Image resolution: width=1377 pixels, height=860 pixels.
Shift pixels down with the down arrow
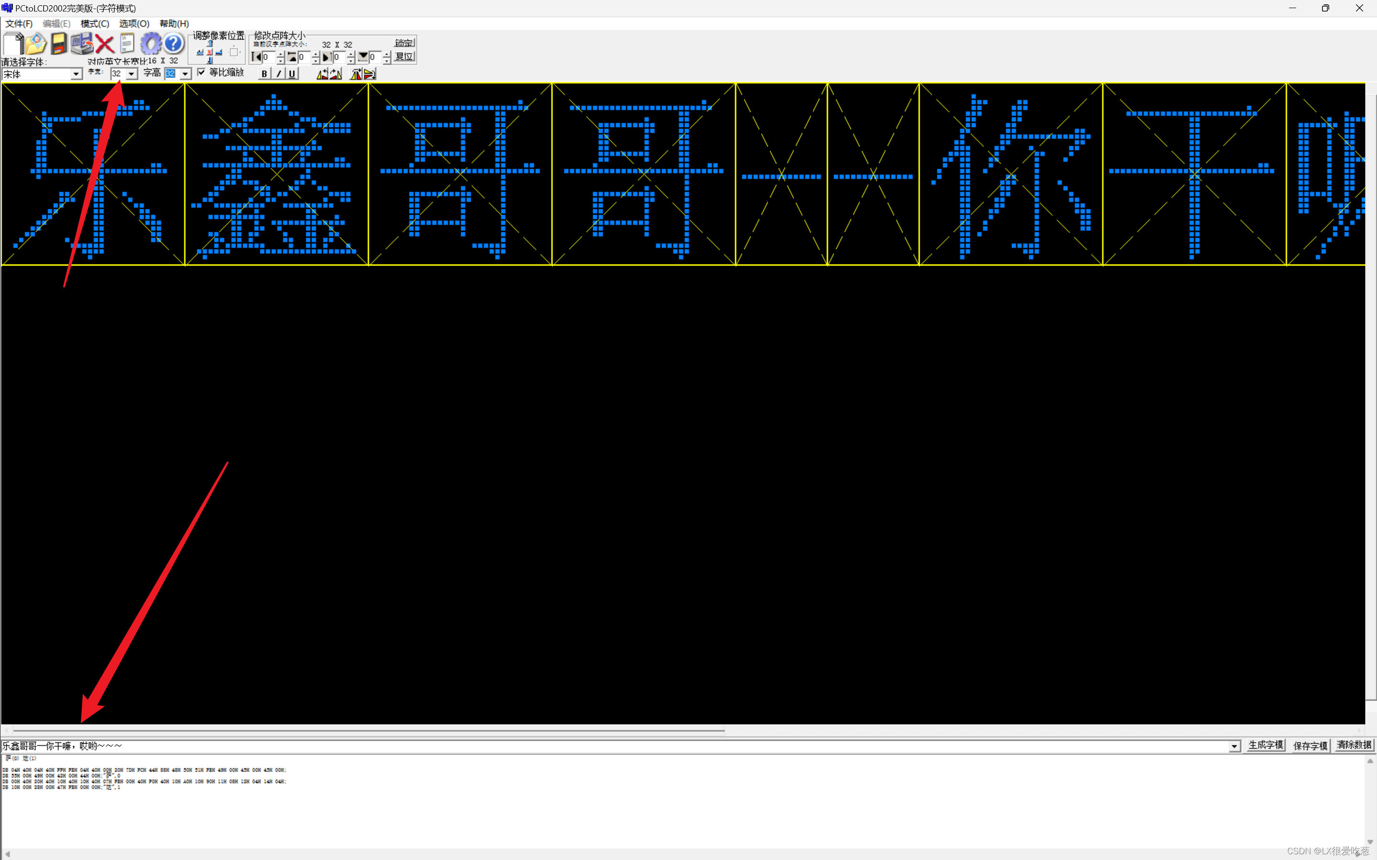[x=210, y=61]
